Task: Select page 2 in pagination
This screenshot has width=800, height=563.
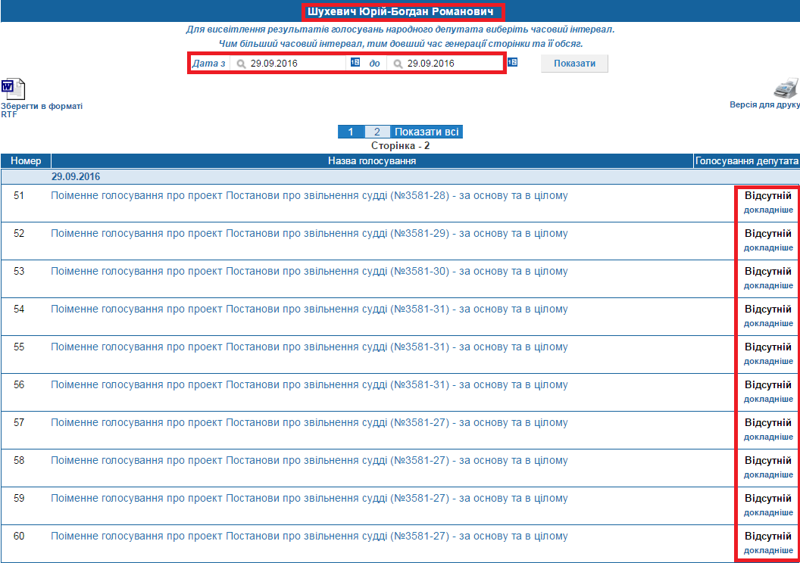Action: tap(377, 132)
